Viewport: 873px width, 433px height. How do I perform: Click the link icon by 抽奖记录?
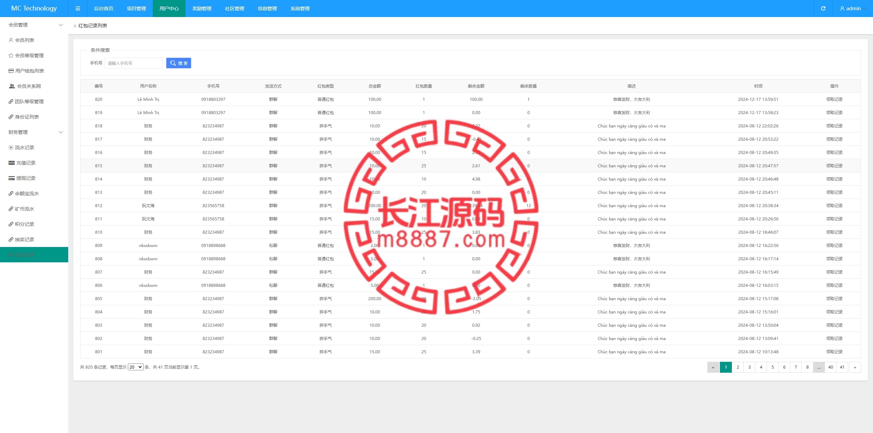pyautogui.click(x=11, y=239)
